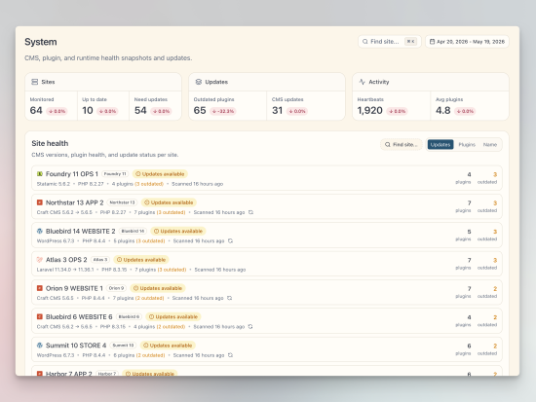Focus the Site health Find site field
Viewport: 536px width, 402px height.
(402, 144)
